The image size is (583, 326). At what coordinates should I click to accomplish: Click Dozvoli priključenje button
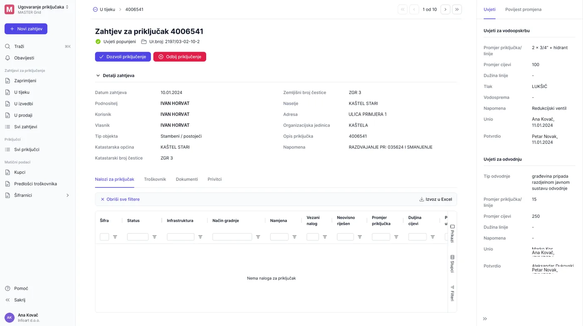point(123,57)
